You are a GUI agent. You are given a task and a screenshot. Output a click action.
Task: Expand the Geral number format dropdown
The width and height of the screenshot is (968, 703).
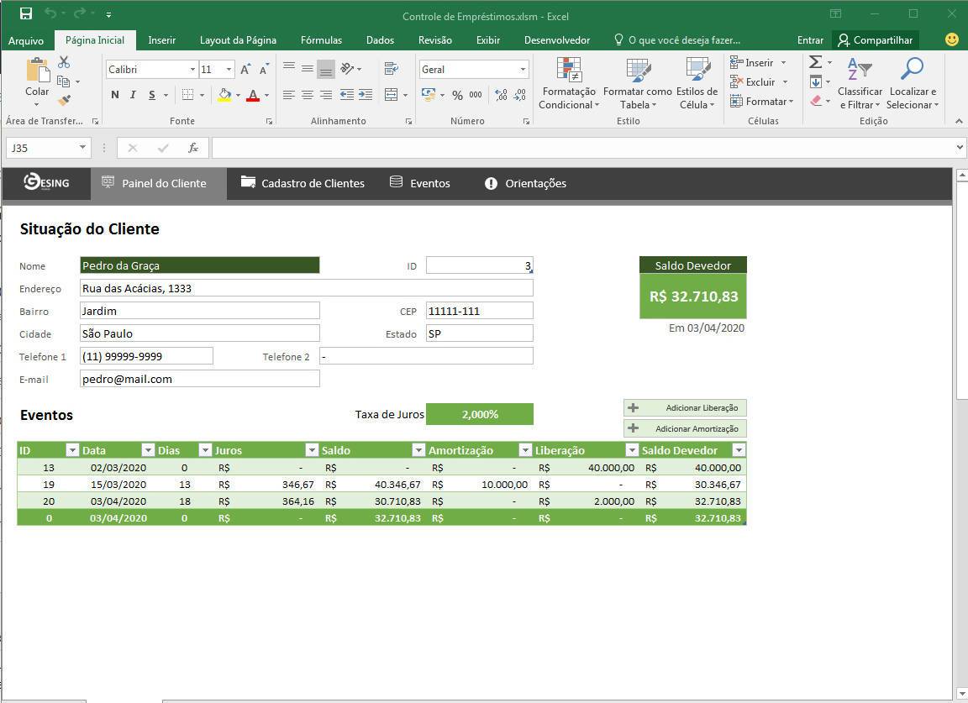tap(523, 70)
